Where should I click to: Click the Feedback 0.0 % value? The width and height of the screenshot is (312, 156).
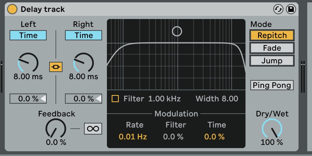56,142
